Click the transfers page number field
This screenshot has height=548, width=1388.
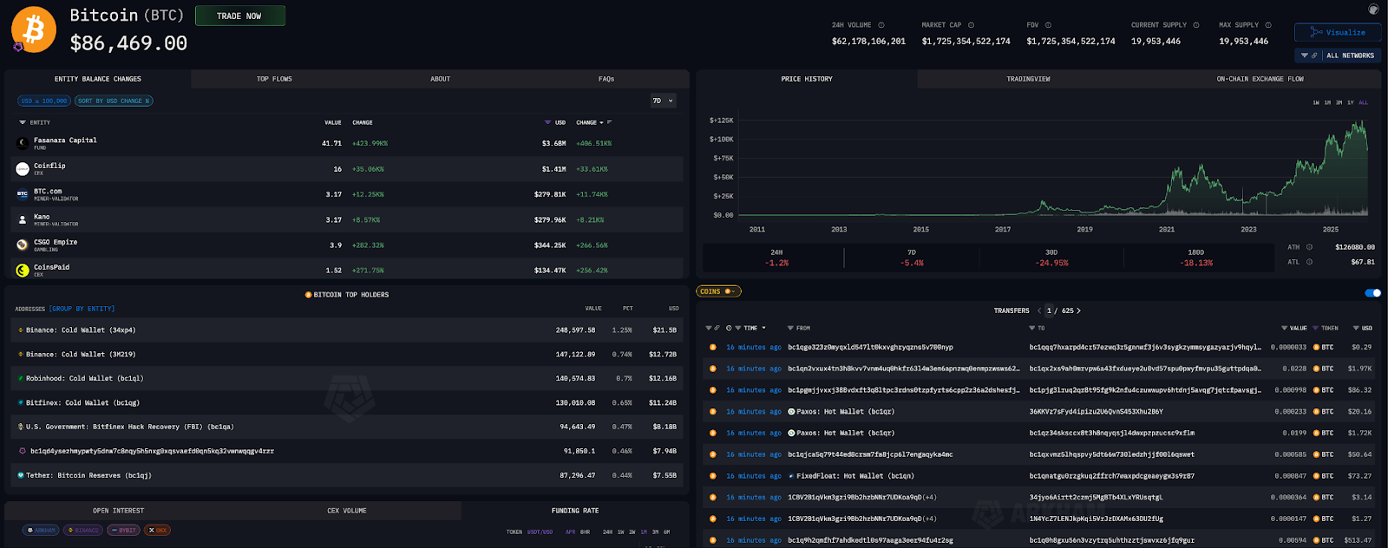point(1051,310)
